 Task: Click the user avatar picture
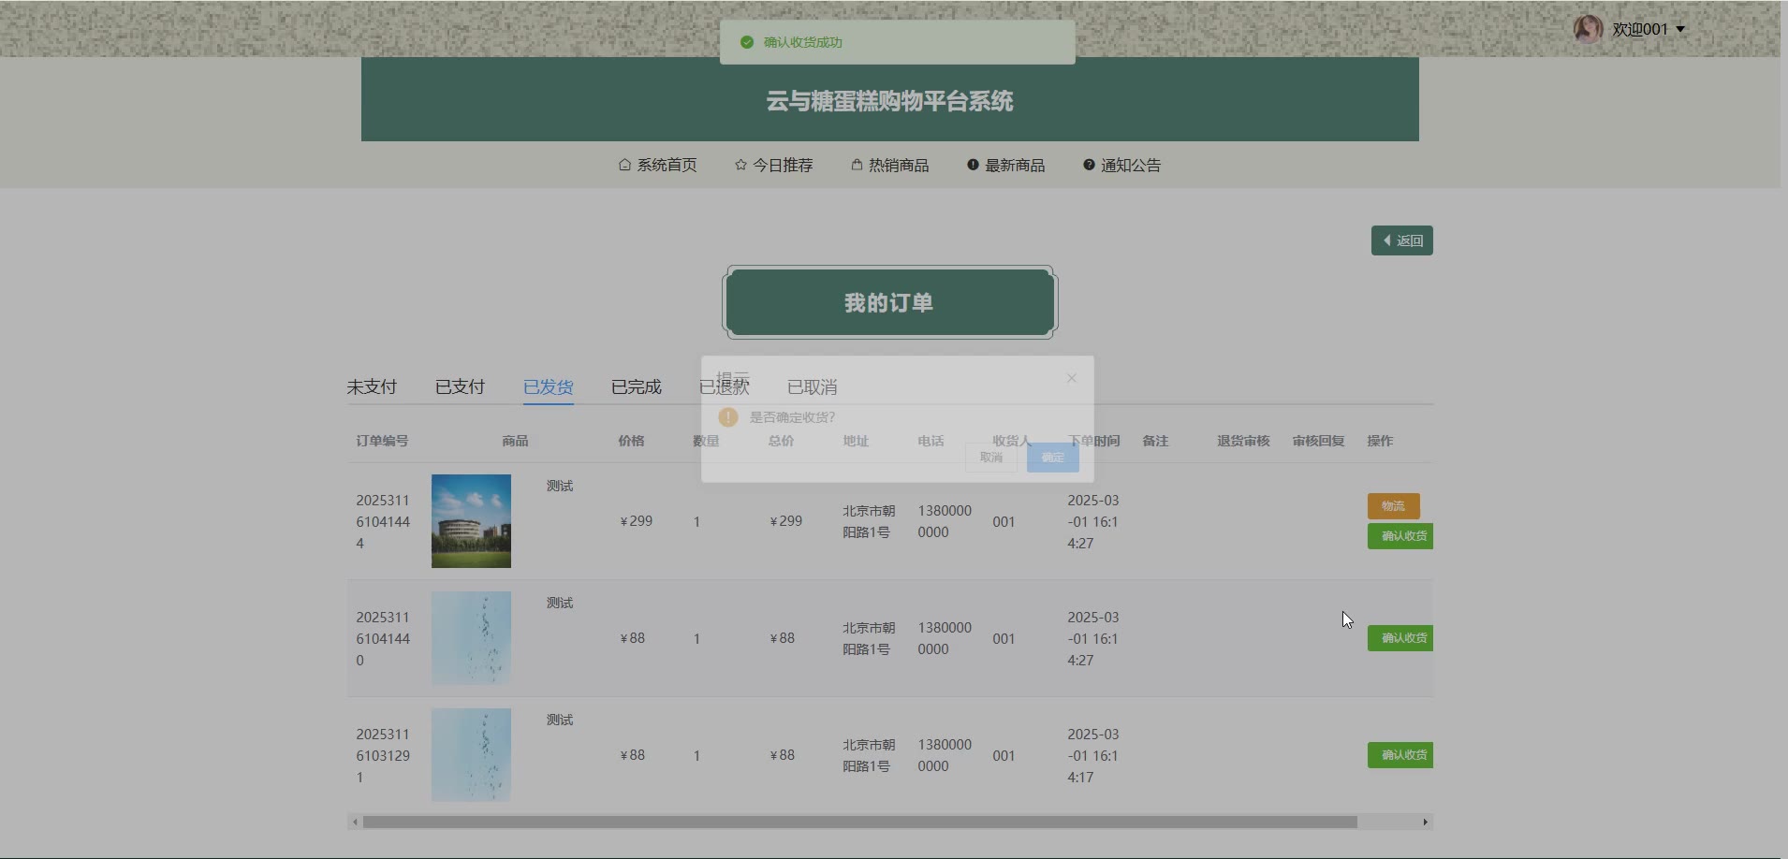point(1588,29)
